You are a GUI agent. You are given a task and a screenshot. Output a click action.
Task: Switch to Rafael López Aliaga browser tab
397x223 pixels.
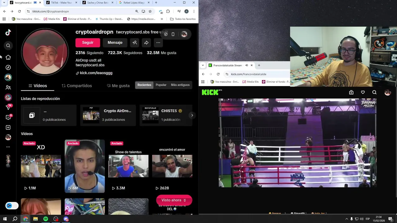(134, 2)
